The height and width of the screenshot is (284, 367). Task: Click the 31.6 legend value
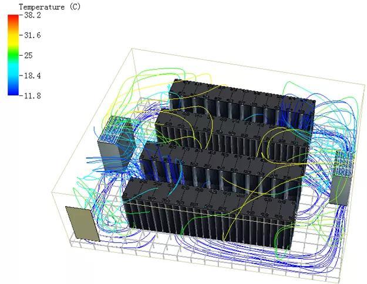[32, 36]
